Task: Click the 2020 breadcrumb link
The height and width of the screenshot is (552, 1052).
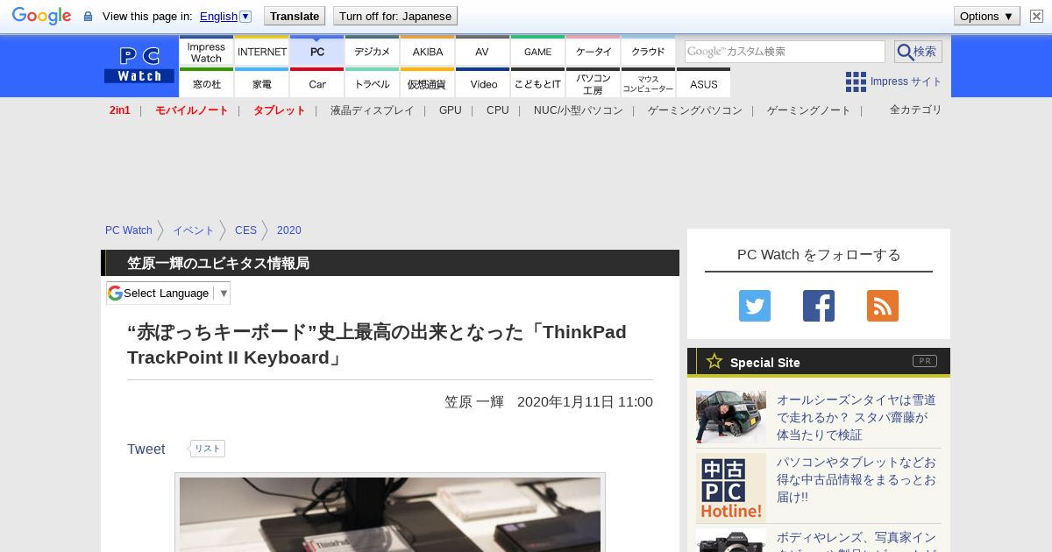Action: 288,230
